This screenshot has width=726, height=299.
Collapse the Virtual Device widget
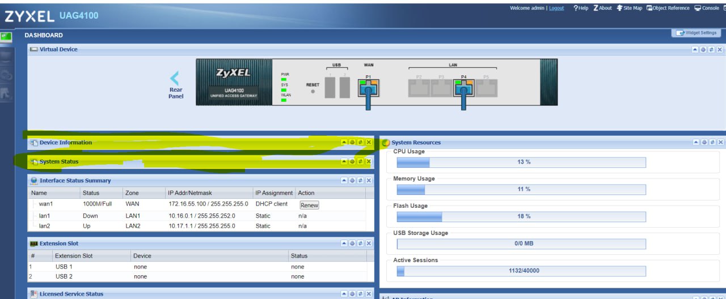pos(695,49)
